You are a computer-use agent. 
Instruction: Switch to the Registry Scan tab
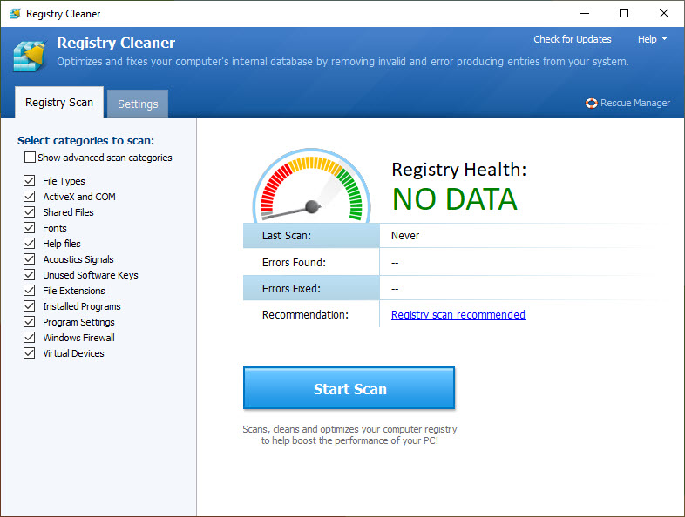pyautogui.click(x=59, y=102)
